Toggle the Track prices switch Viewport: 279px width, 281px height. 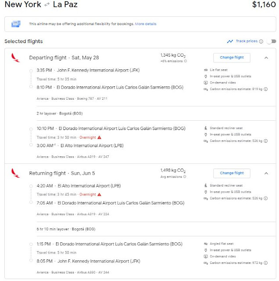[272, 41]
